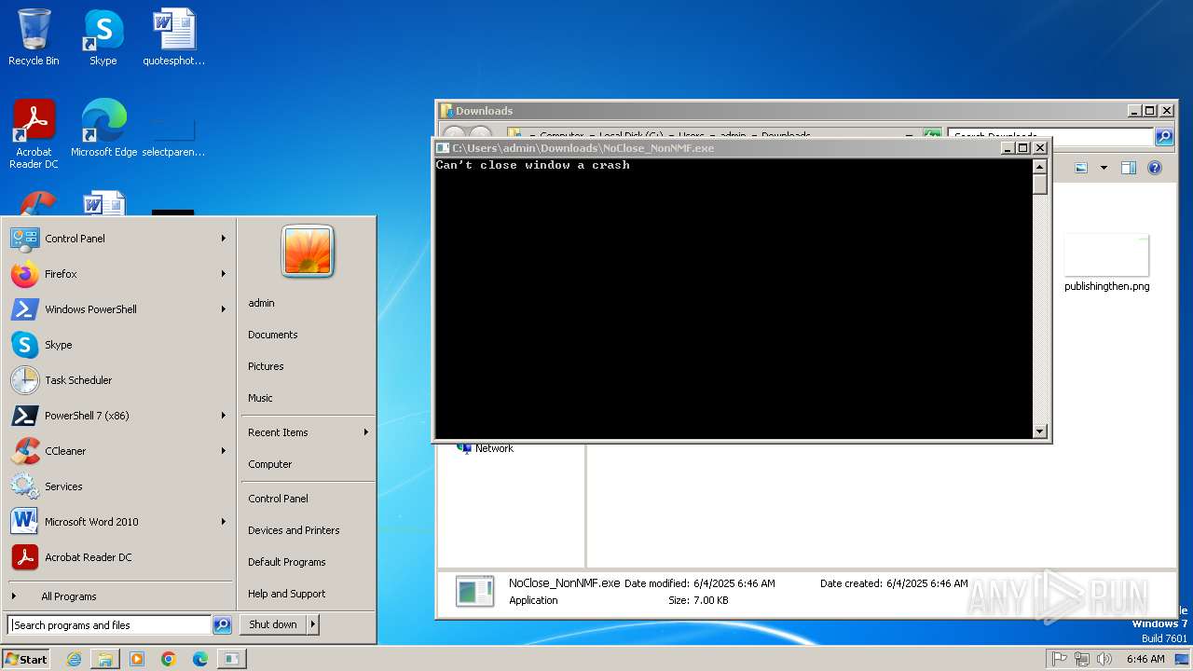This screenshot has width=1193, height=671.
Task: Click Internet Explorer icon in taskbar
Action: coord(74,659)
